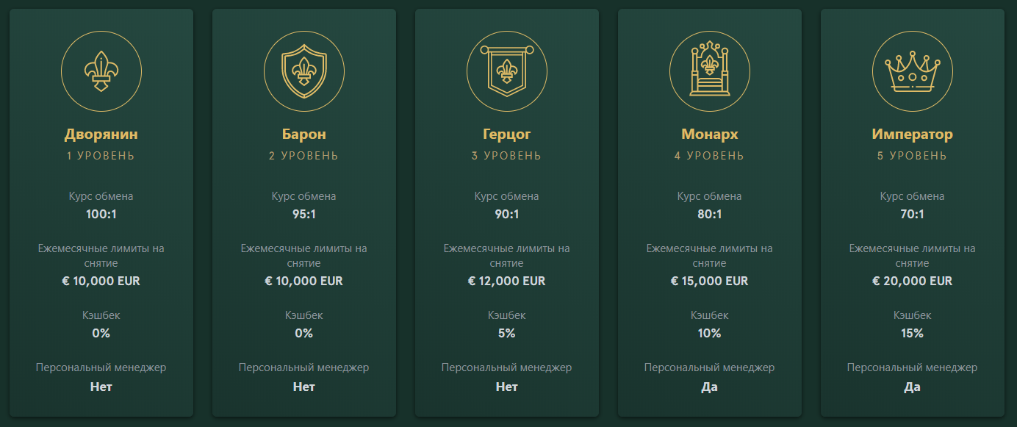The image size is (1017, 427).
Task: Click the shield icon above Барон
Action: click(304, 71)
